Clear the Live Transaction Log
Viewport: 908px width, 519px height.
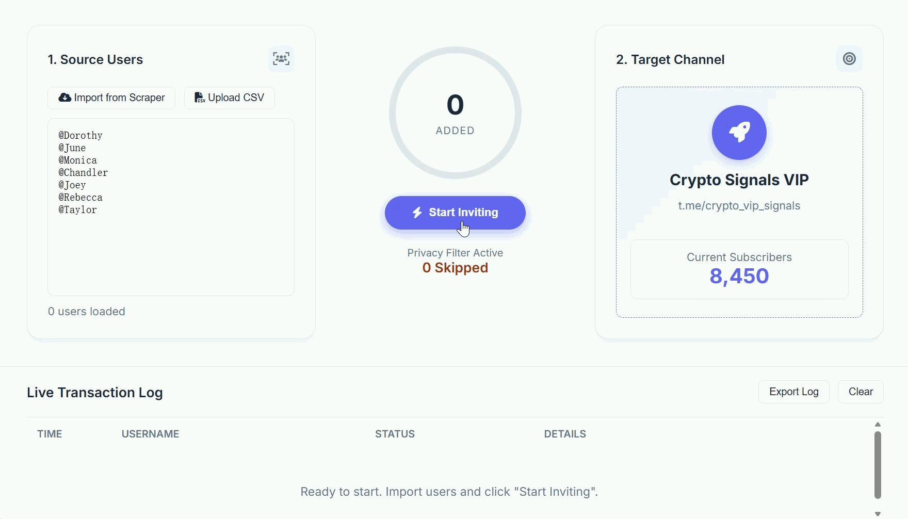(860, 392)
